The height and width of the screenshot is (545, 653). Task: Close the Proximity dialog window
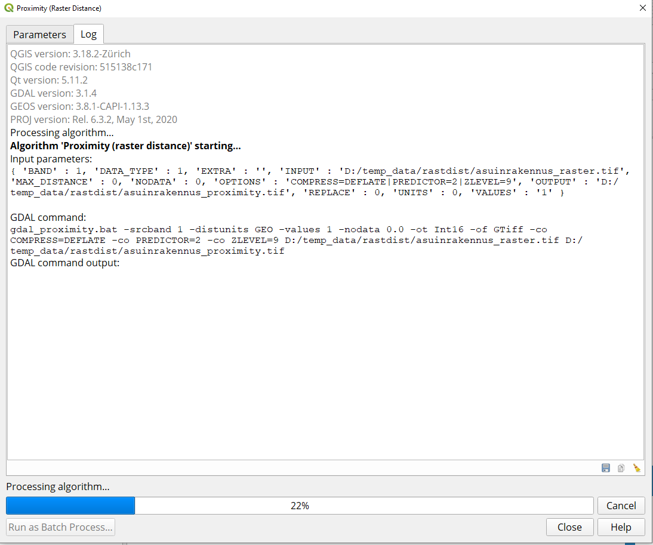(x=643, y=8)
